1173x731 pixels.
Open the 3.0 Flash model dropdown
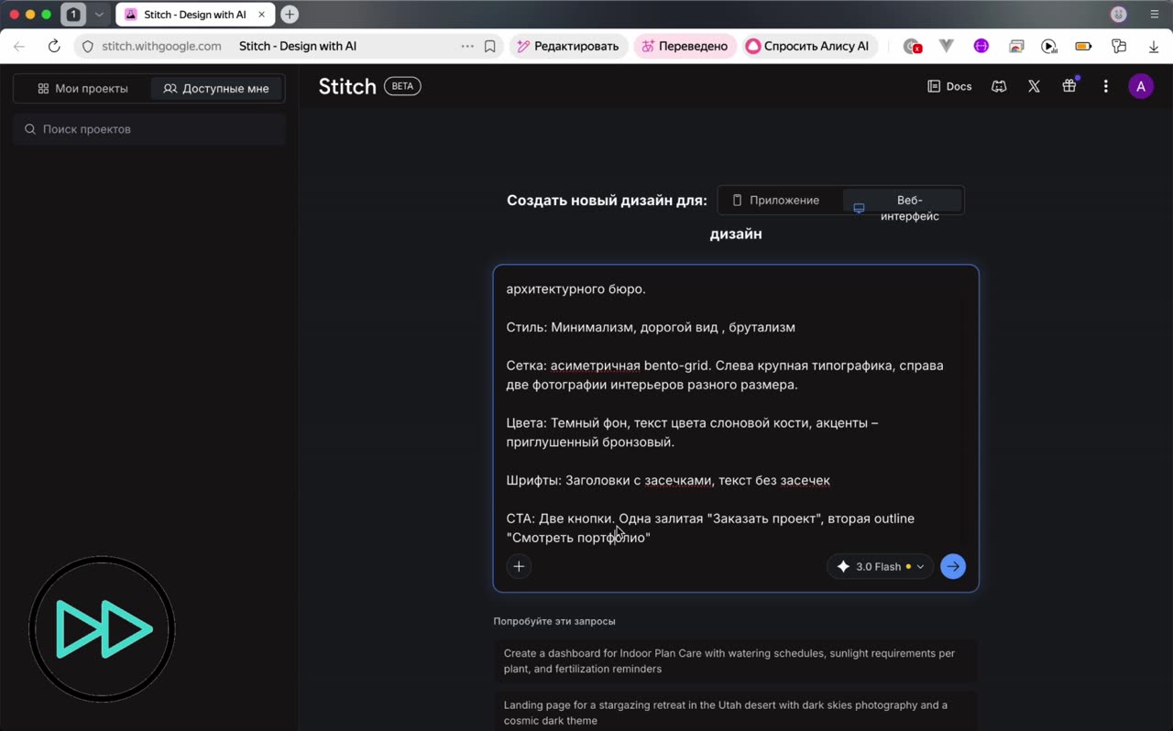point(880,566)
